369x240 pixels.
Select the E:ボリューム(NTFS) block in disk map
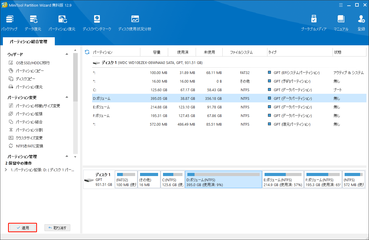pyautogui.click(x=283, y=179)
